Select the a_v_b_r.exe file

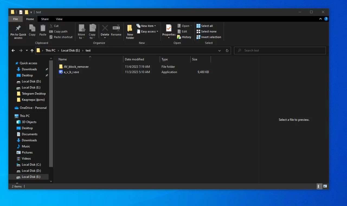point(71,72)
